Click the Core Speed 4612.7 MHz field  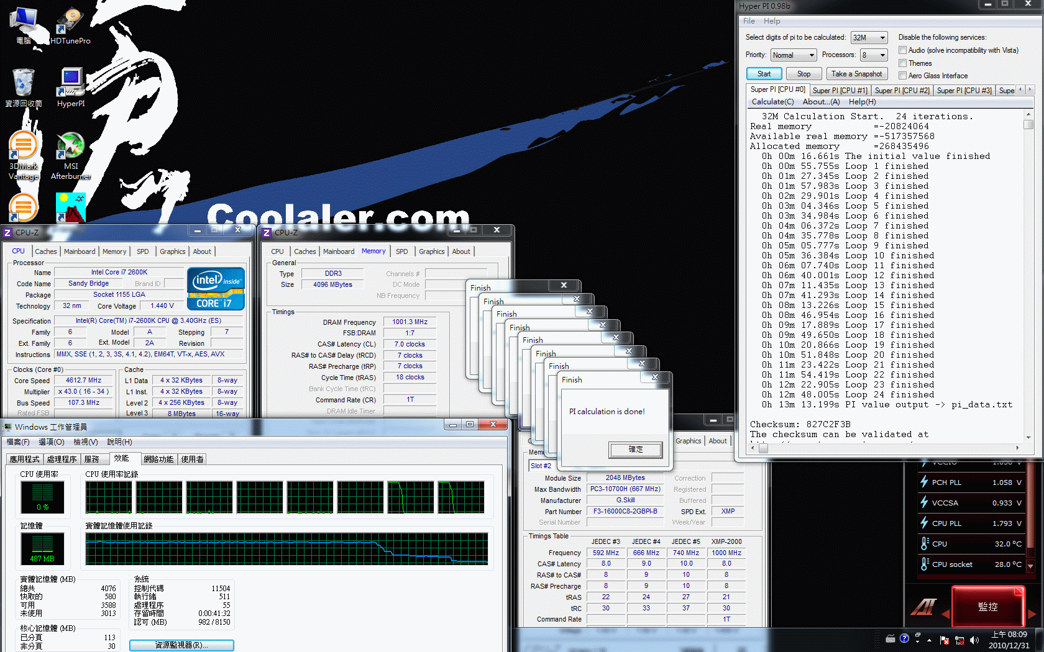coord(83,381)
